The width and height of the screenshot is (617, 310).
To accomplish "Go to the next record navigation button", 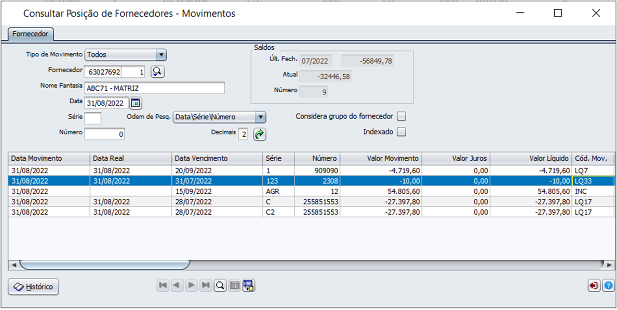I will [x=191, y=286].
